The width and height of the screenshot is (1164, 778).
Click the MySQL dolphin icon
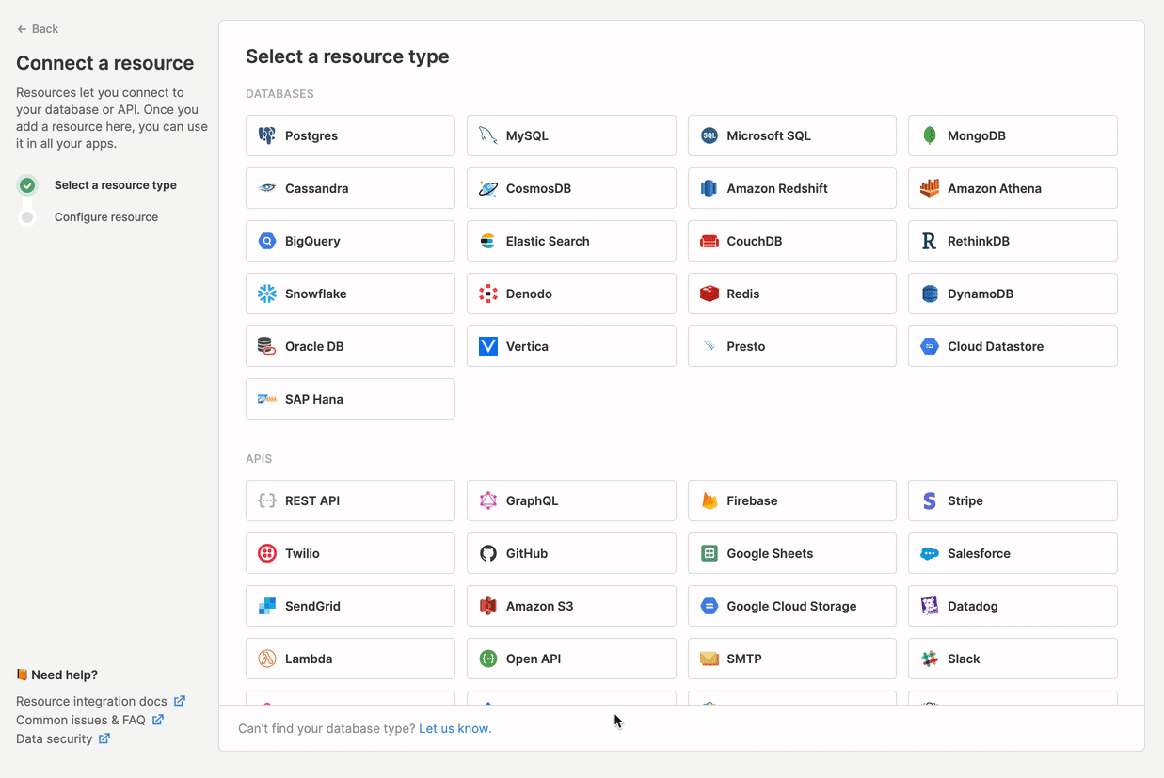point(487,135)
